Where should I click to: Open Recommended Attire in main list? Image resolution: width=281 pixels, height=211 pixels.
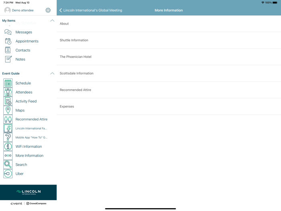(x=169, y=90)
